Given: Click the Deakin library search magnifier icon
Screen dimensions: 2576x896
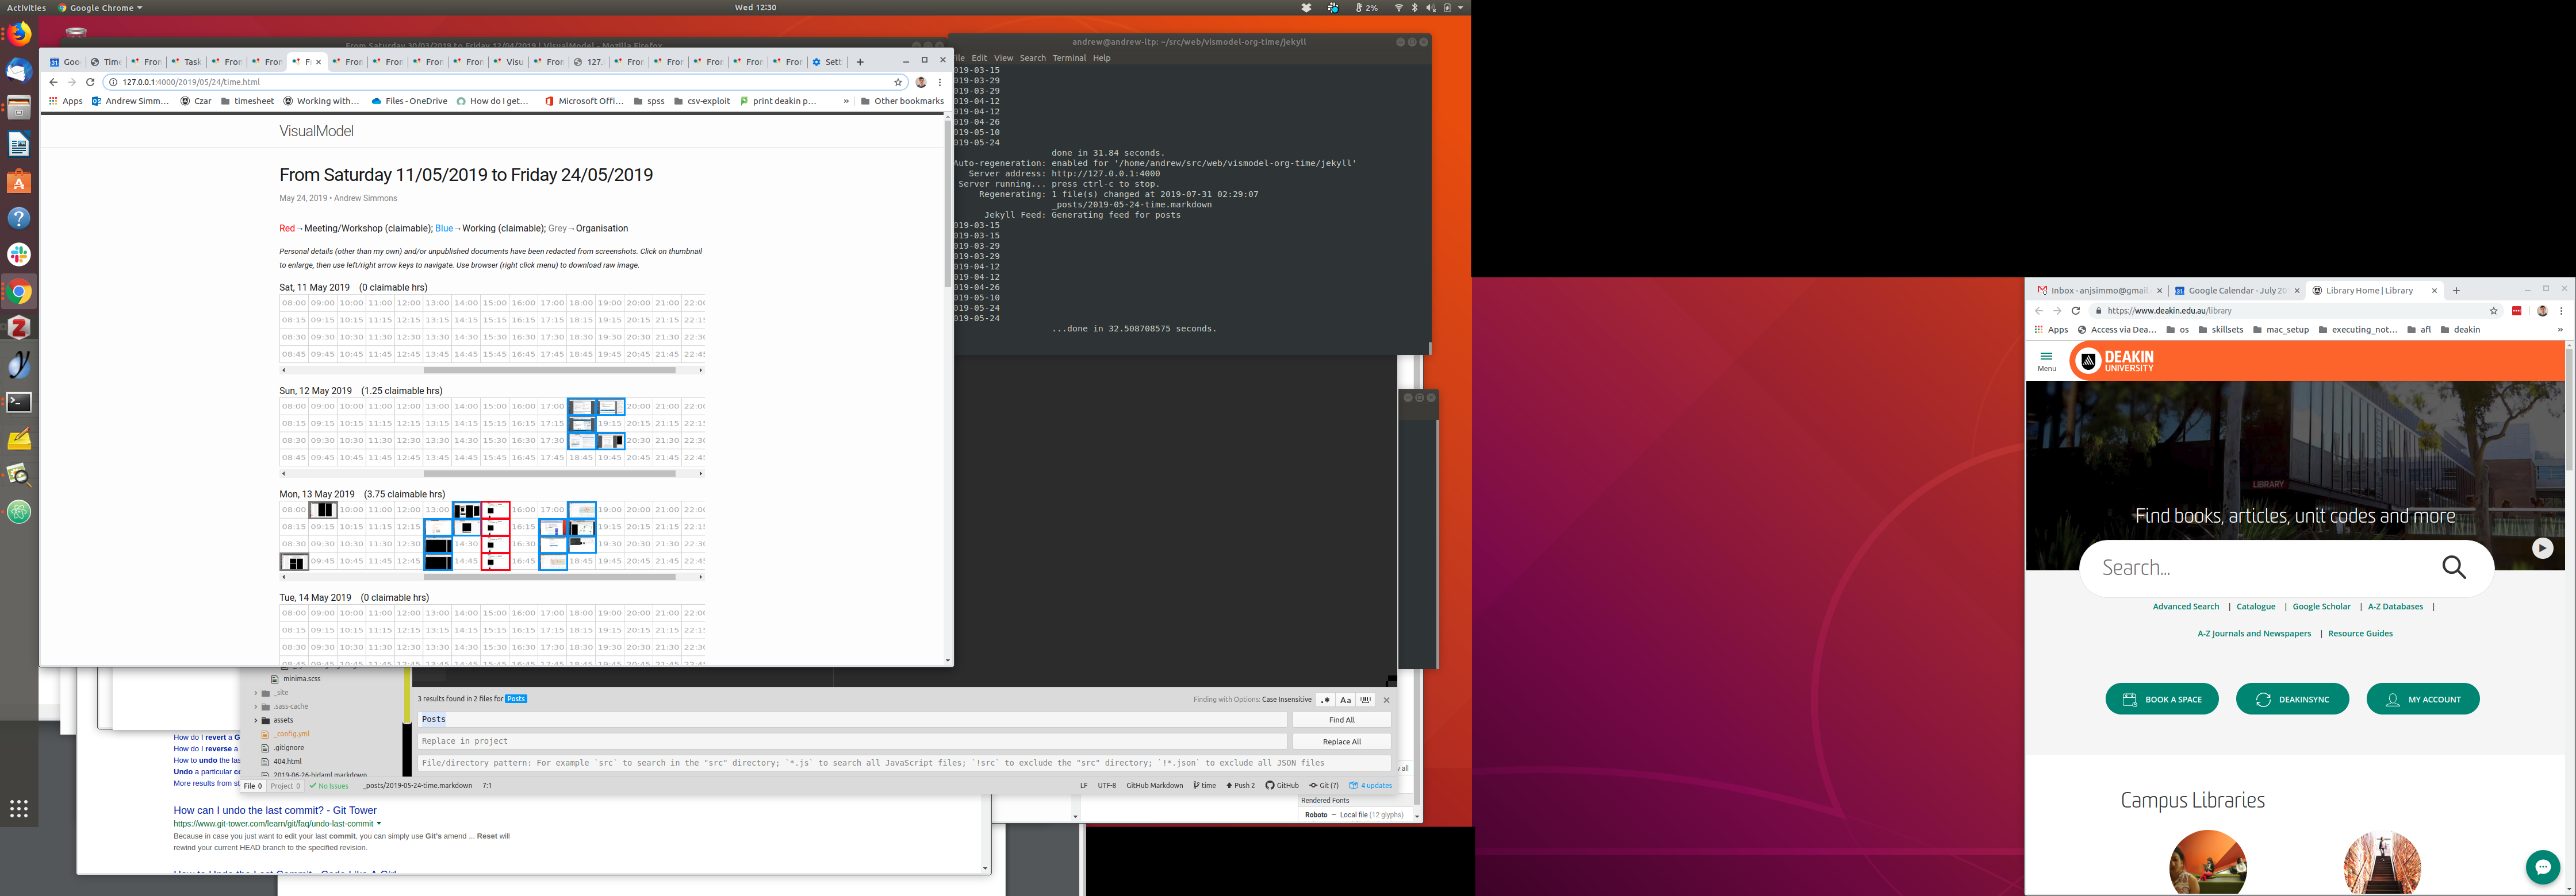Looking at the screenshot, I should click(2454, 567).
